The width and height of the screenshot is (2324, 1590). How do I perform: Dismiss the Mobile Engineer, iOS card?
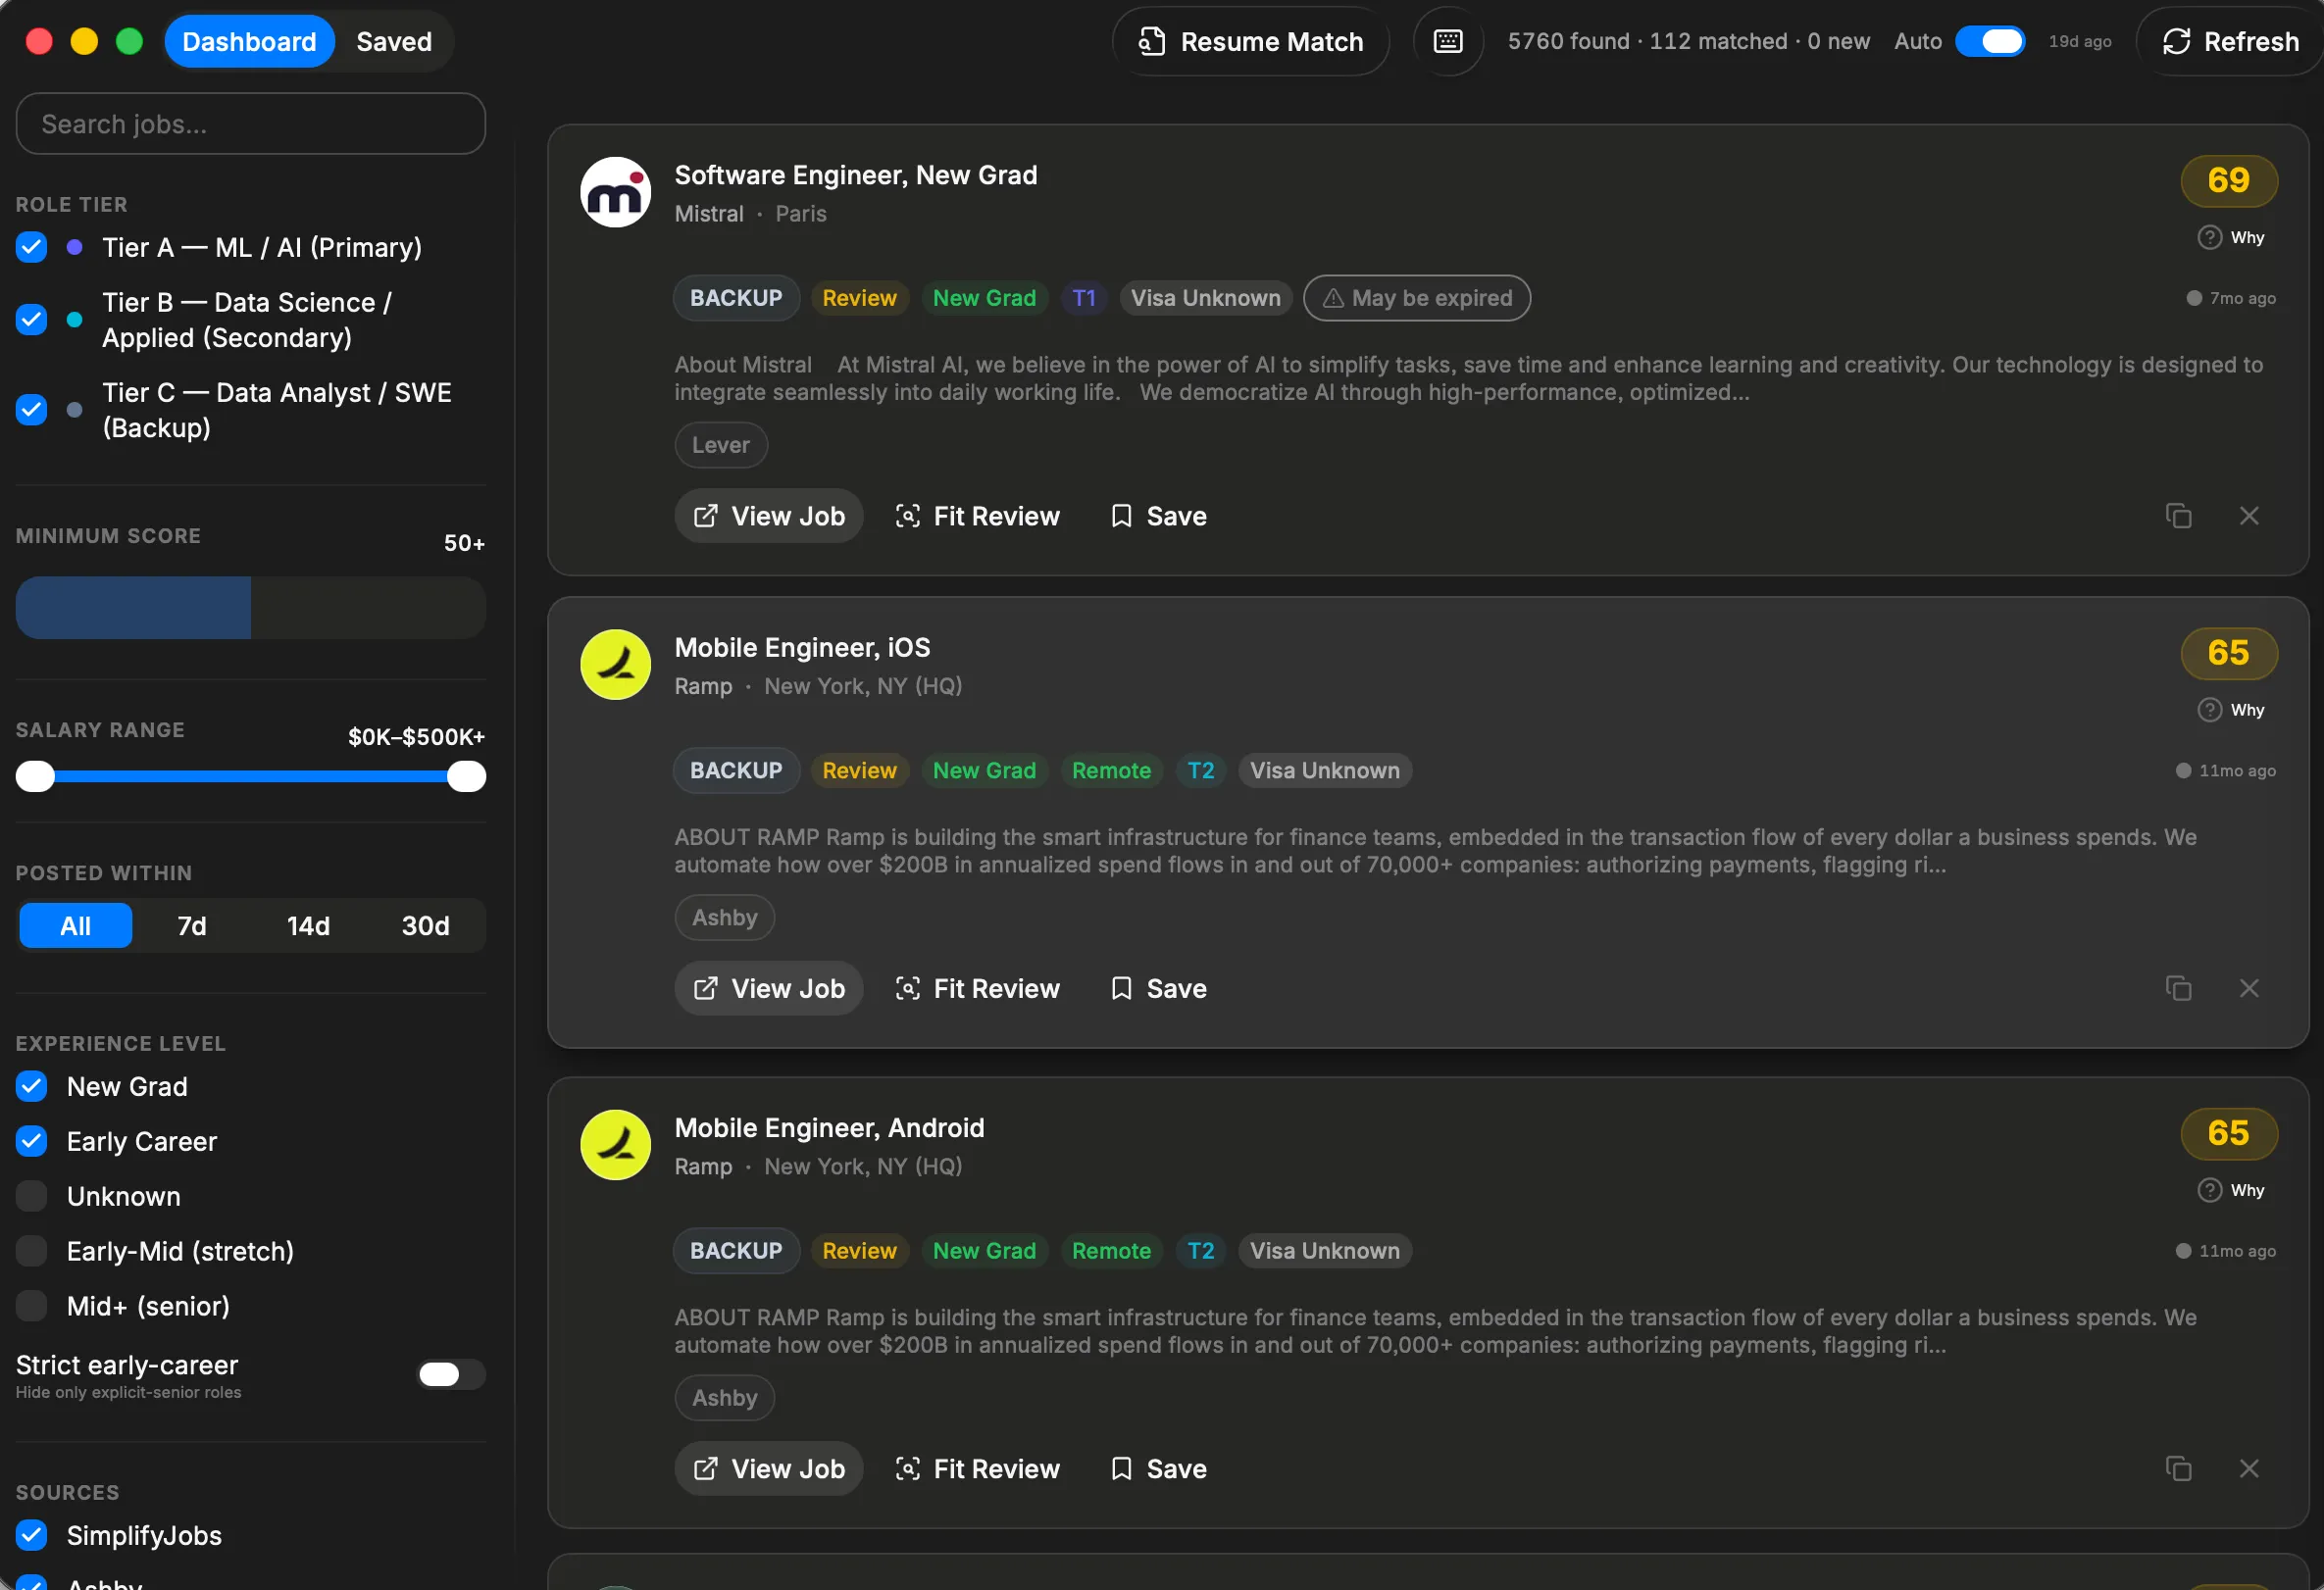(x=2248, y=988)
